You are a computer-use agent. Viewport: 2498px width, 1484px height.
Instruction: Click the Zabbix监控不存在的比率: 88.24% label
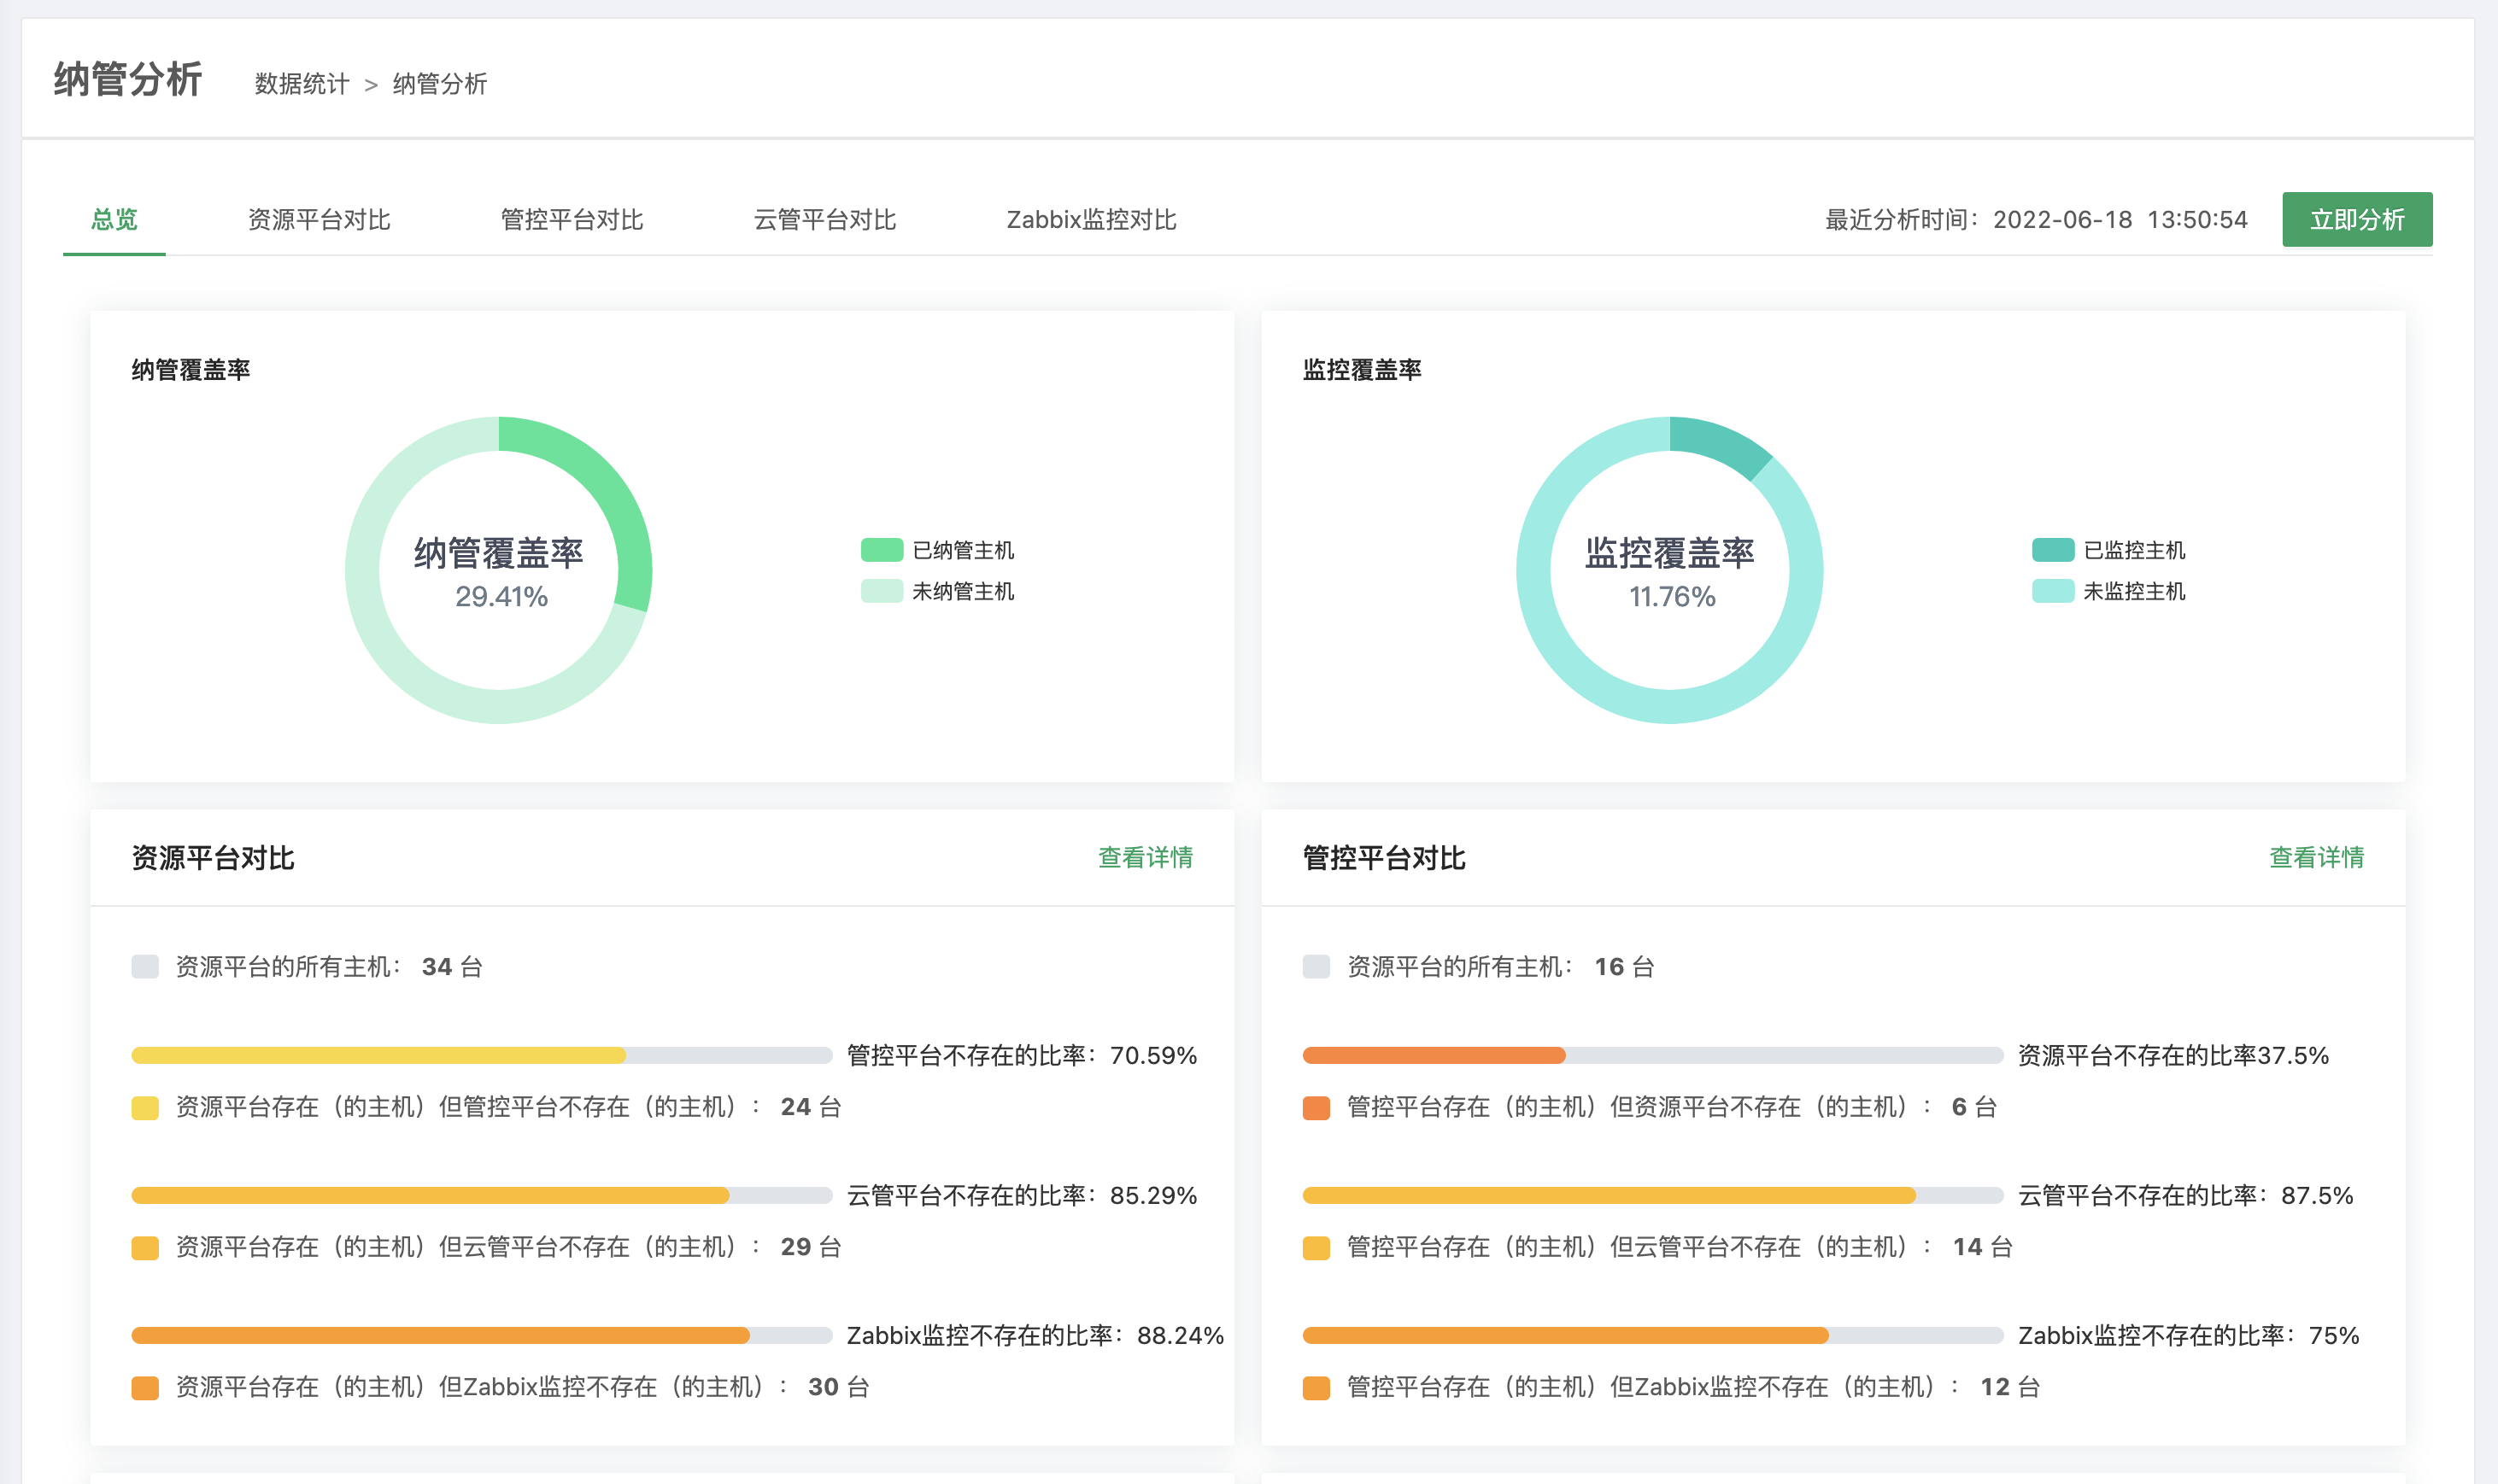[1035, 1335]
